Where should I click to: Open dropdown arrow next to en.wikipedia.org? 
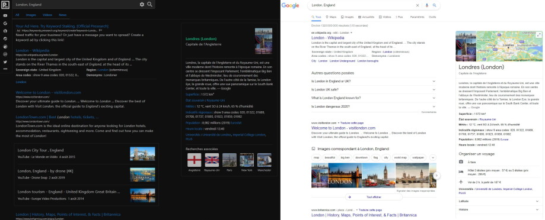pos(352,33)
